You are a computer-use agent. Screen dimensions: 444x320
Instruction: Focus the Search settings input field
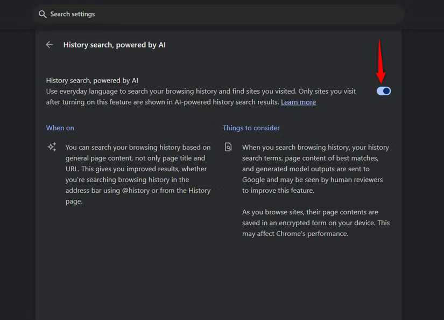(x=215, y=14)
